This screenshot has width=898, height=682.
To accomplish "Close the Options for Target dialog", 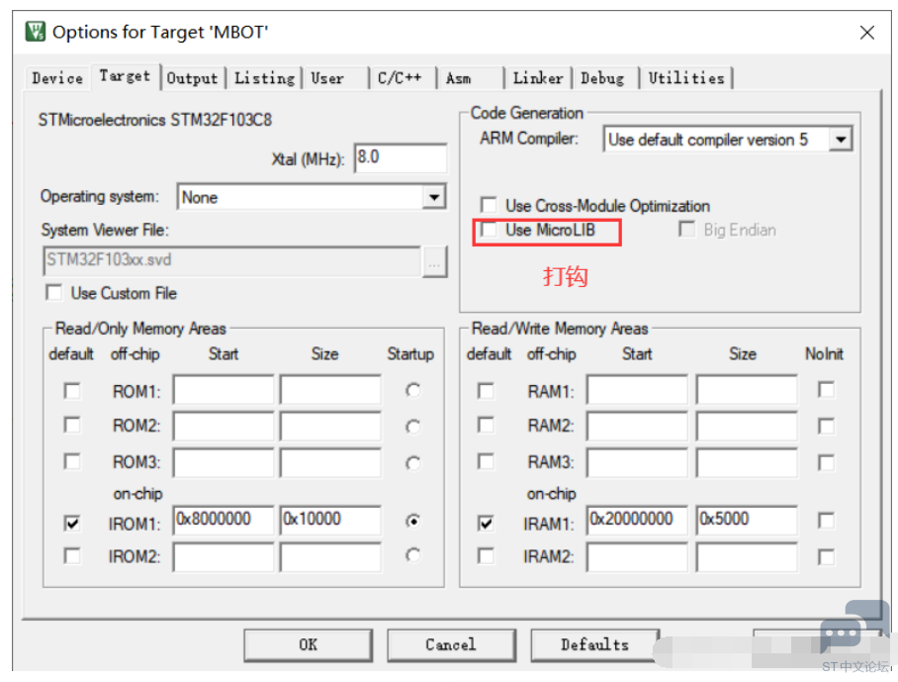I will [x=867, y=33].
